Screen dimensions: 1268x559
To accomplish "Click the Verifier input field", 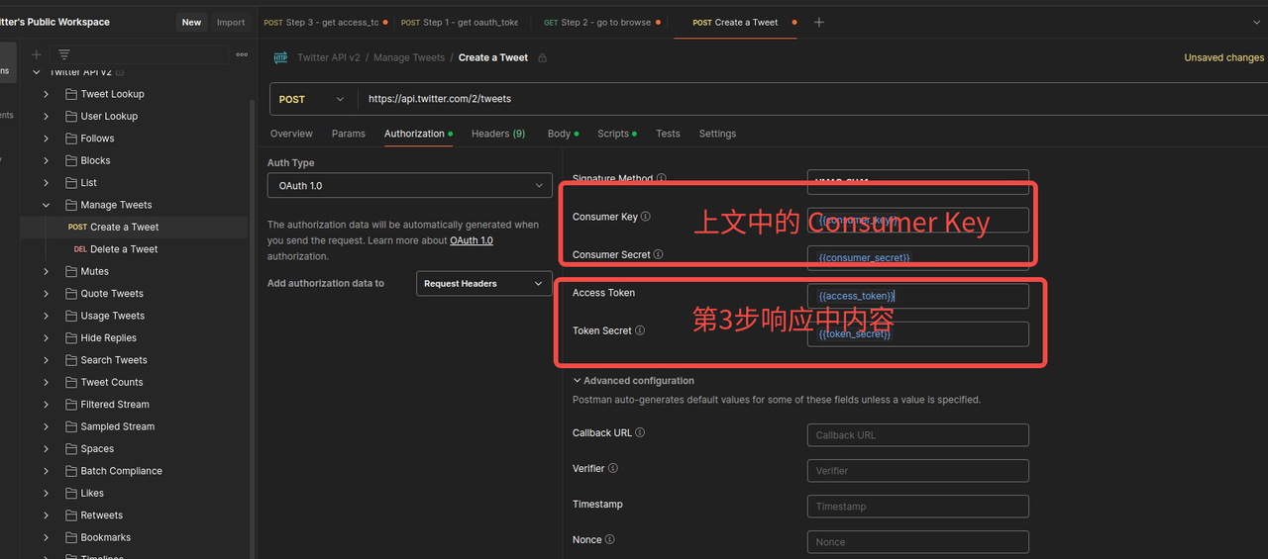I will (918, 470).
